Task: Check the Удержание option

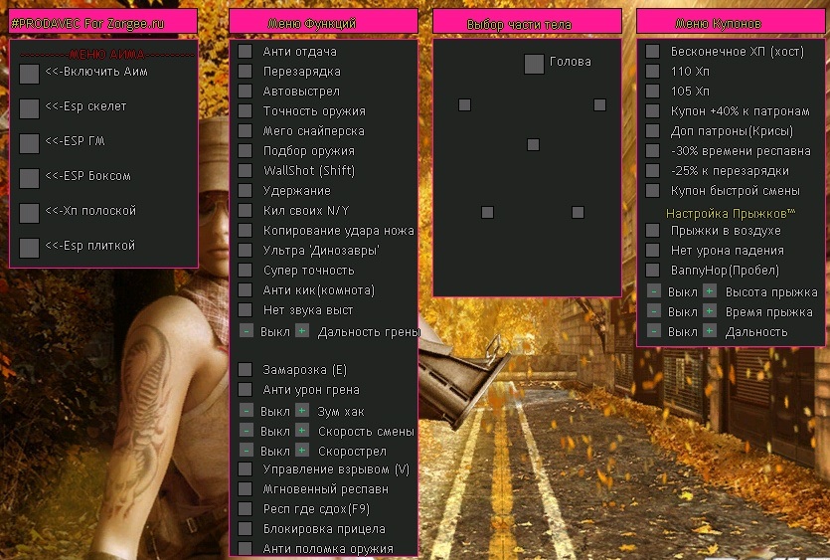Action: tap(246, 190)
